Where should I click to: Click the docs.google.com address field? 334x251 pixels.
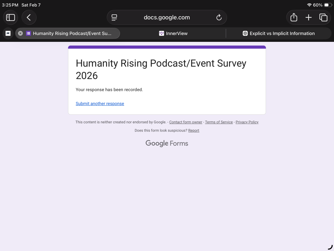click(167, 18)
